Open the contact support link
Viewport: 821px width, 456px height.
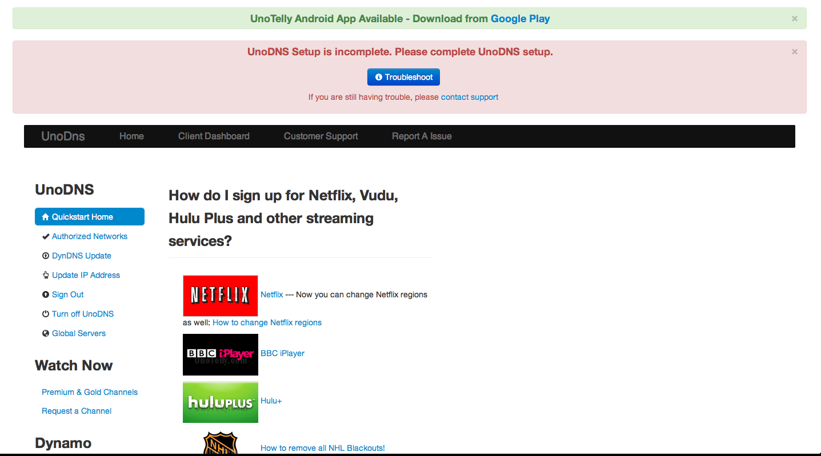tap(470, 97)
